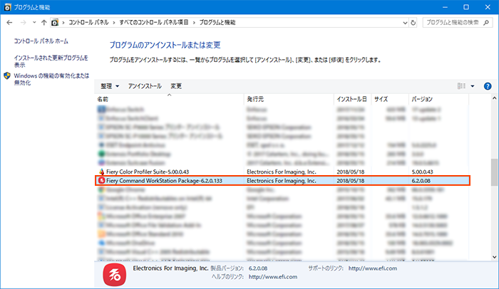499x289 pixels.
Task: Click the change view icon
Action: click(461, 86)
